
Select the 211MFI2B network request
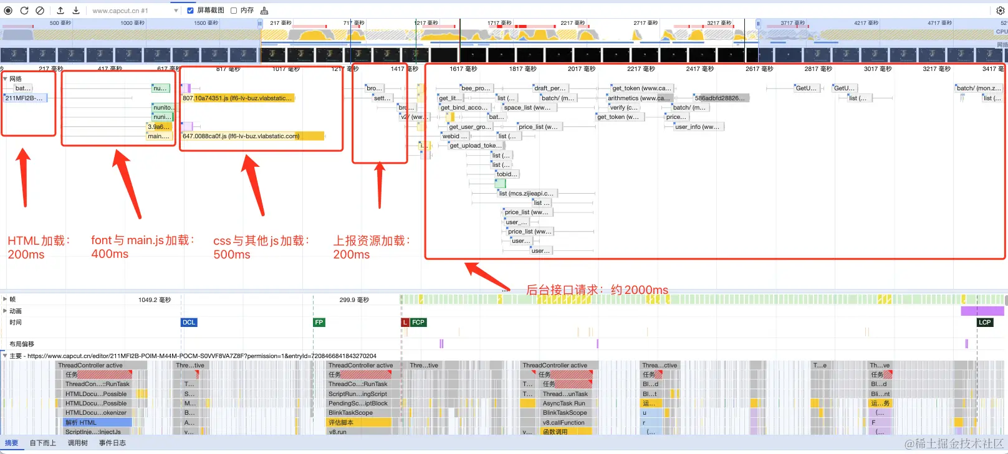tap(25, 98)
